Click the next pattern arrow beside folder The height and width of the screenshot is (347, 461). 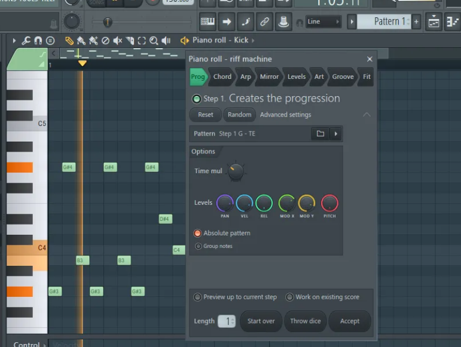click(x=336, y=134)
